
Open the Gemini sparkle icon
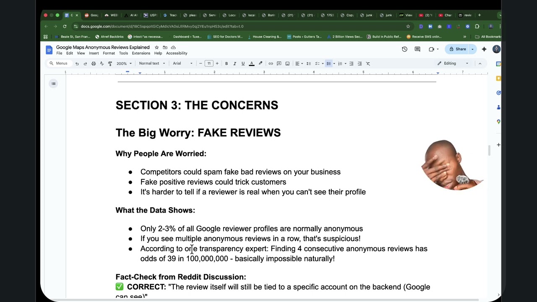(x=484, y=49)
